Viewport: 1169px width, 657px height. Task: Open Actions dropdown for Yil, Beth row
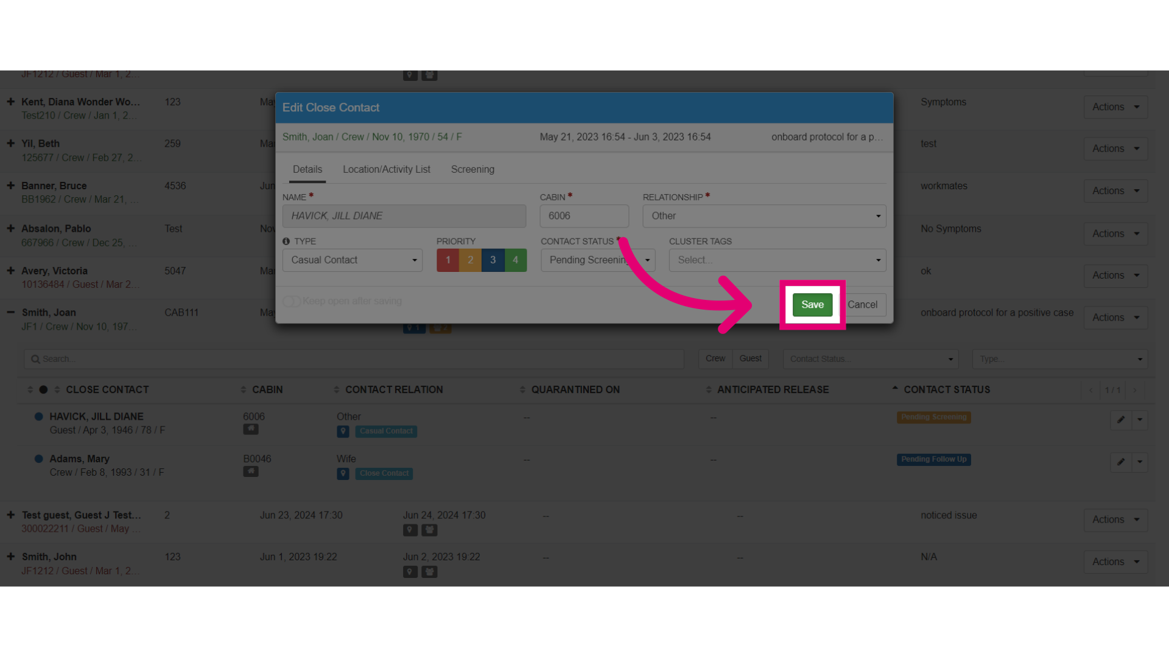[x=1115, y=148]
